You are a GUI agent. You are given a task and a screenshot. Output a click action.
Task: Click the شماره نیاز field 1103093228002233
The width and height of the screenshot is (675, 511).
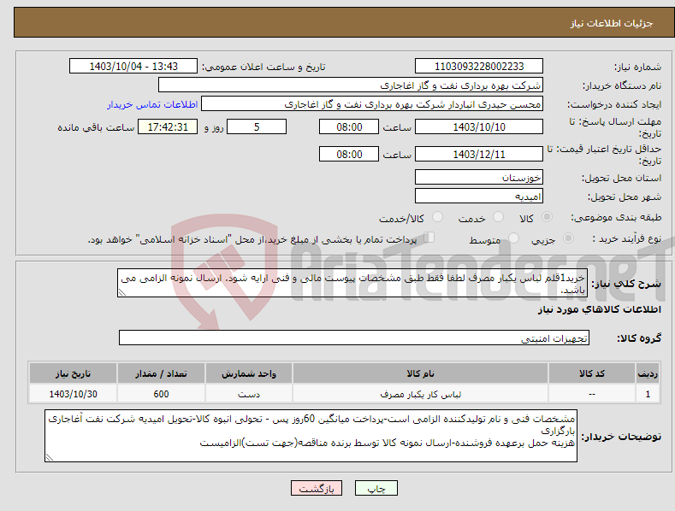(x=479, y=67)
